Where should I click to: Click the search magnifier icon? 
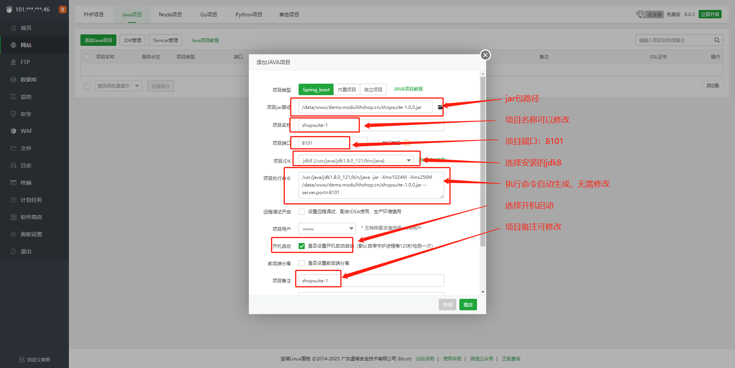(x=717, y=40)
